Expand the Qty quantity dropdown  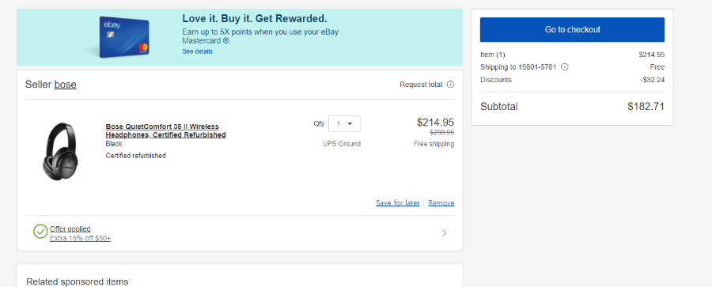[344, 123]
